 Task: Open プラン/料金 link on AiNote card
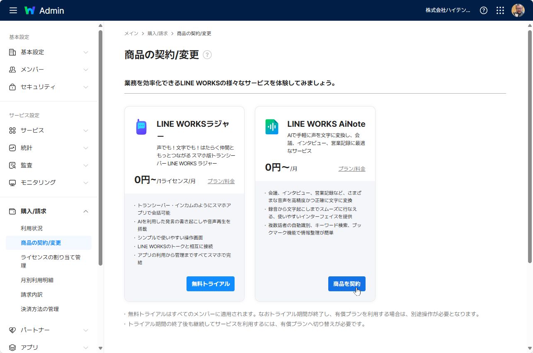point(352,169)
